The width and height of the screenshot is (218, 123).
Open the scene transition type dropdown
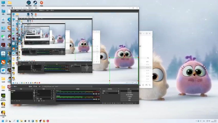[x=110, y=91]
